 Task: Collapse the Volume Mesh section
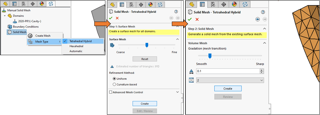click(x=265, y=43)
